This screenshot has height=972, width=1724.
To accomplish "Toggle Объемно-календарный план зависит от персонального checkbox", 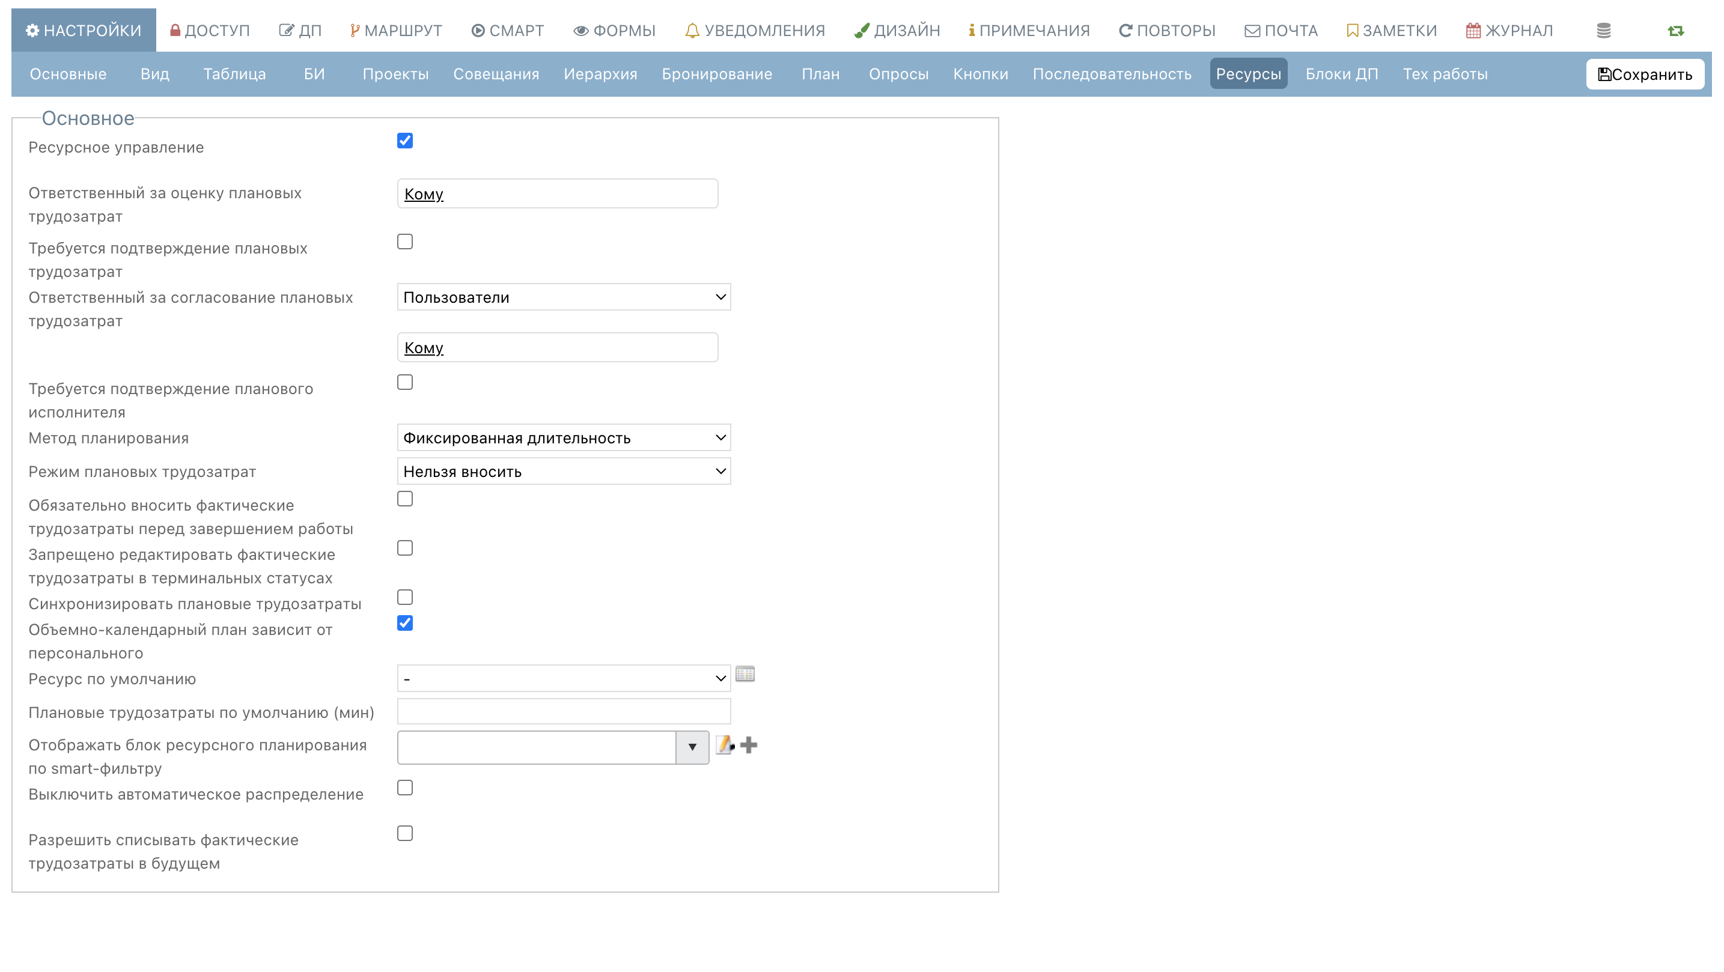I will [x=405, y=623].
